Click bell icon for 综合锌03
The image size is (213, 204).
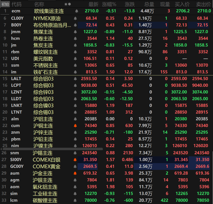pos(75,92)
